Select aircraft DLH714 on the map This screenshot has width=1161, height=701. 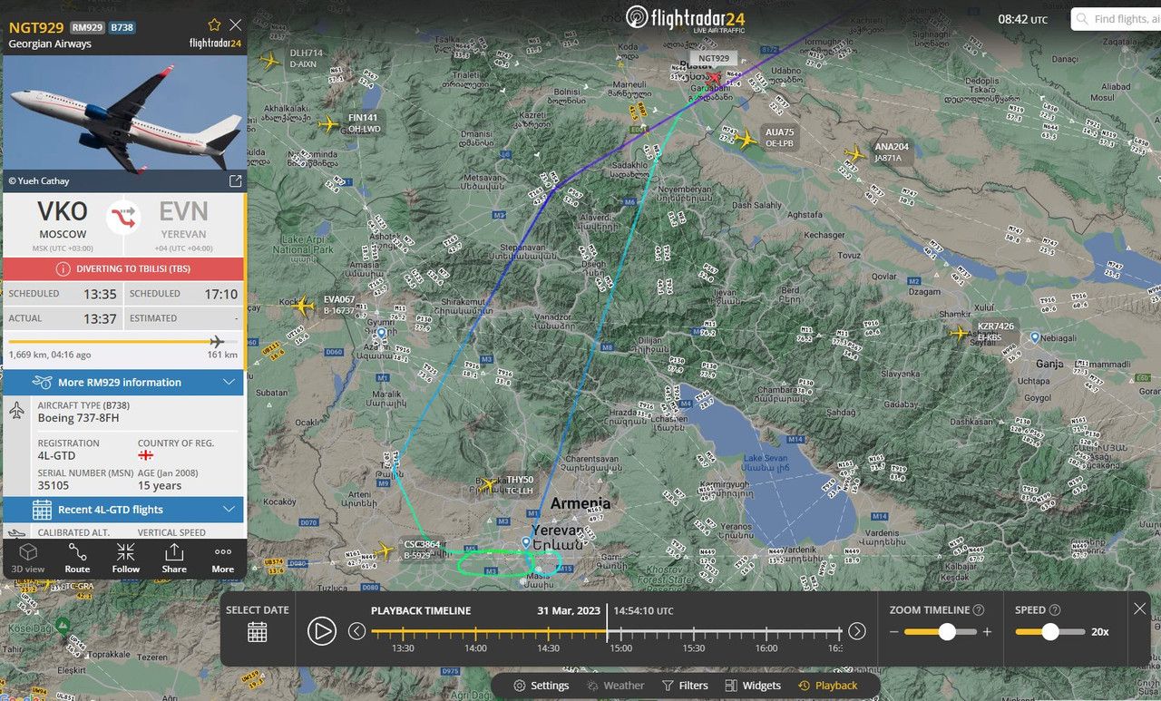point(269,61)
